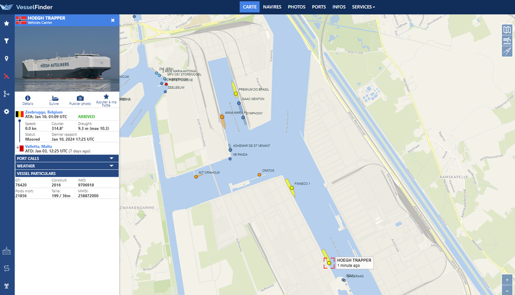Image resolution: width=515 pixels, height=295 pixels.
Task: Click the HOEGH TRAPPER panel title
Action: pyautogui.click(x=46, y=18)
